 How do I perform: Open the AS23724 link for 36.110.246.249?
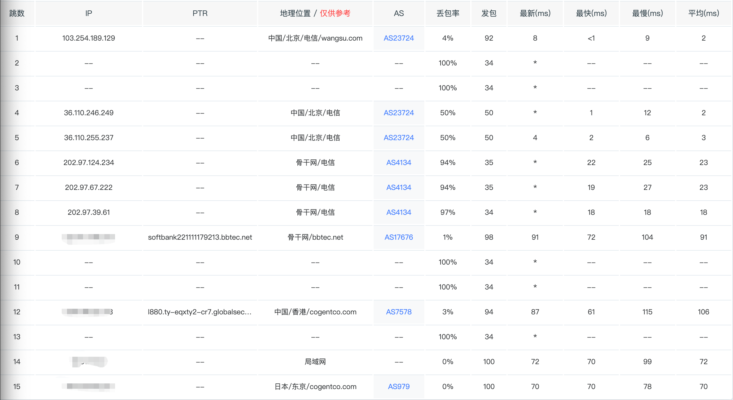(399, 113)
